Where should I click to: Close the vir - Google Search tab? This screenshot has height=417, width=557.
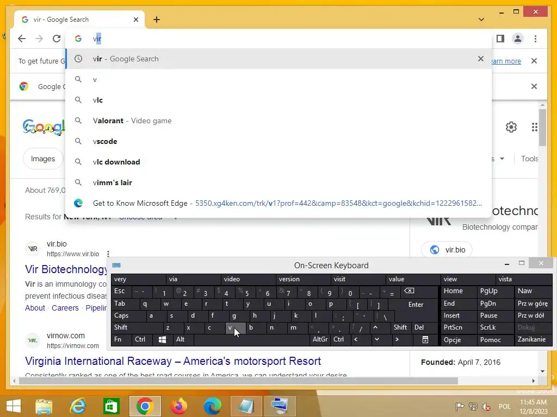[135, 20]
